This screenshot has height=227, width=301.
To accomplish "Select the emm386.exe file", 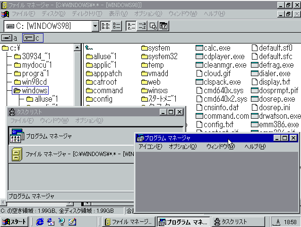I will (275, 124).
